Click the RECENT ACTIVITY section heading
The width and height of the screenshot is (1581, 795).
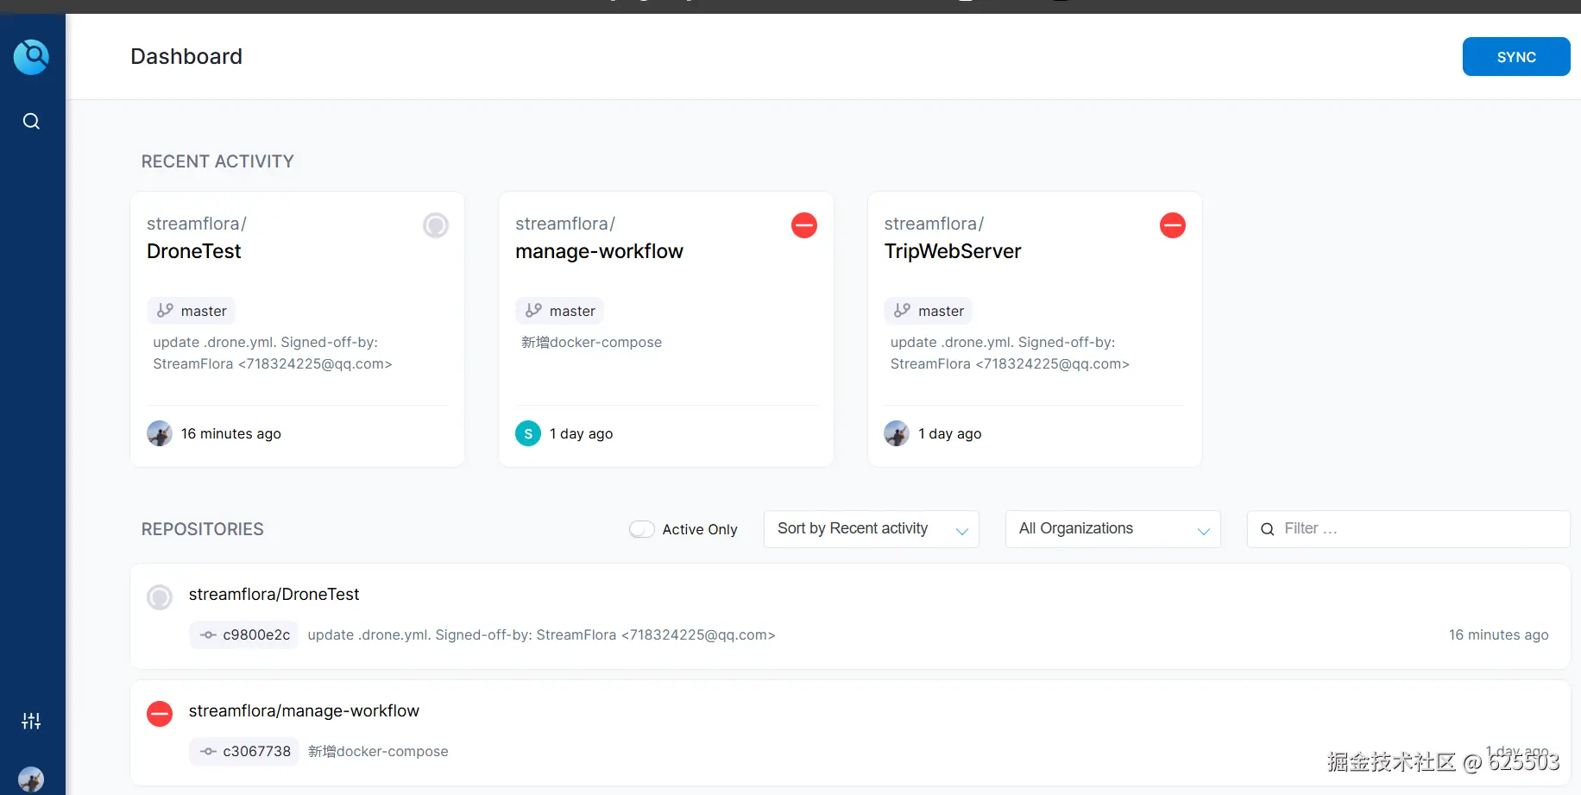pyautogui.click(x=217, y=161)
